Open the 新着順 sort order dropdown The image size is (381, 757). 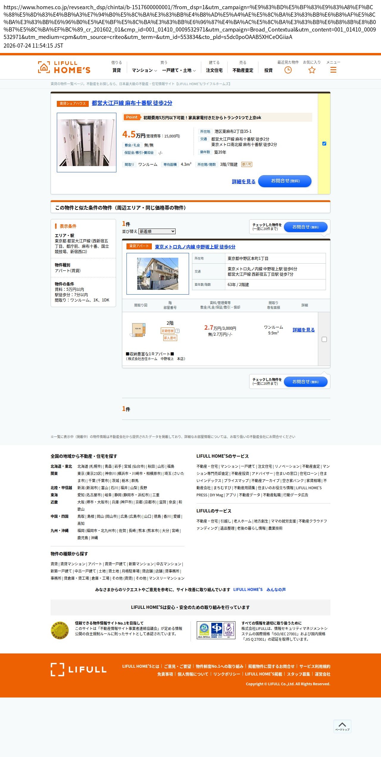click(157, 231)
